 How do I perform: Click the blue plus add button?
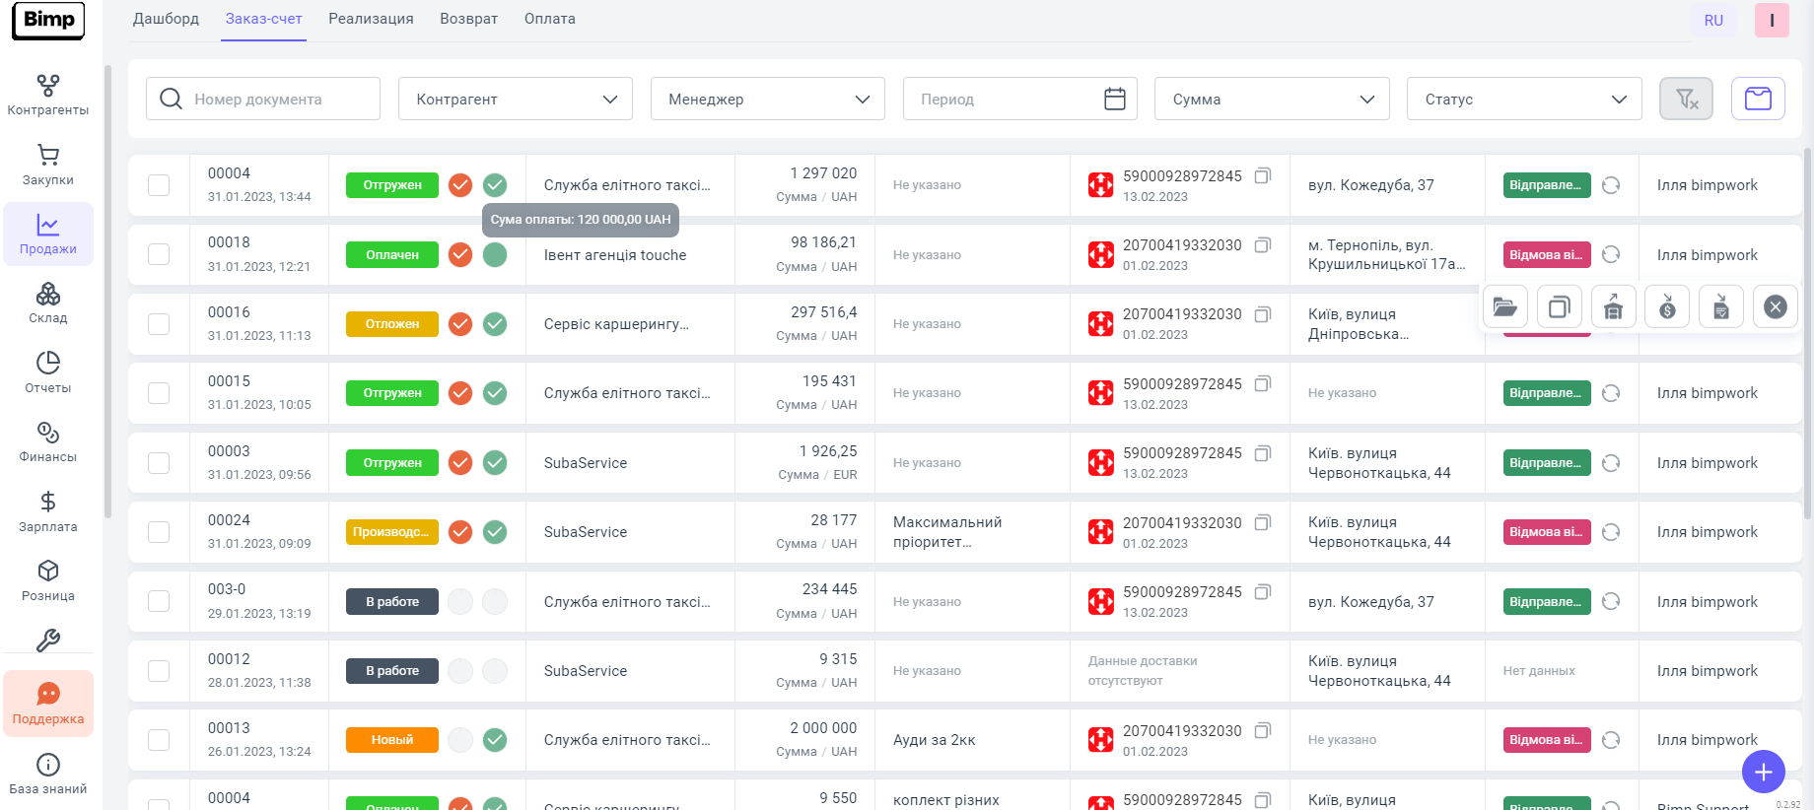1763,772
